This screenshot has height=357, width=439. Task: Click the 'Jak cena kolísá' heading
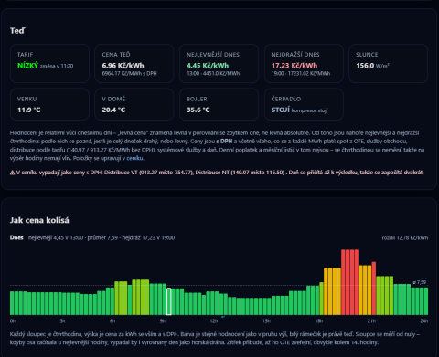click(39, 220)
